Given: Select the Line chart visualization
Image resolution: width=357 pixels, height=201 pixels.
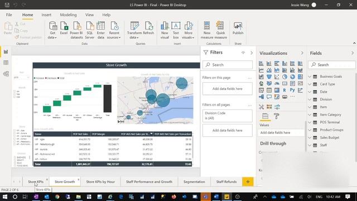Looking at the screenshot, I should point(261,70).
